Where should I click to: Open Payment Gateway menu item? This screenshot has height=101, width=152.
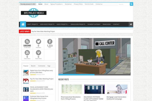[94, 24]
